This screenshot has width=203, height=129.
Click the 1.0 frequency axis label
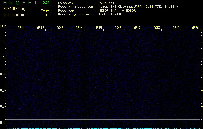point(3,58)
